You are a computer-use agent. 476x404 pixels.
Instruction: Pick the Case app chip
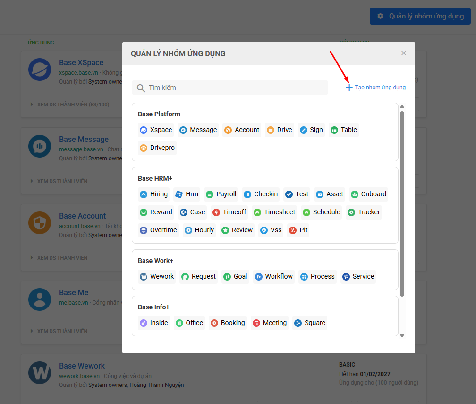(x=193, y=212)
